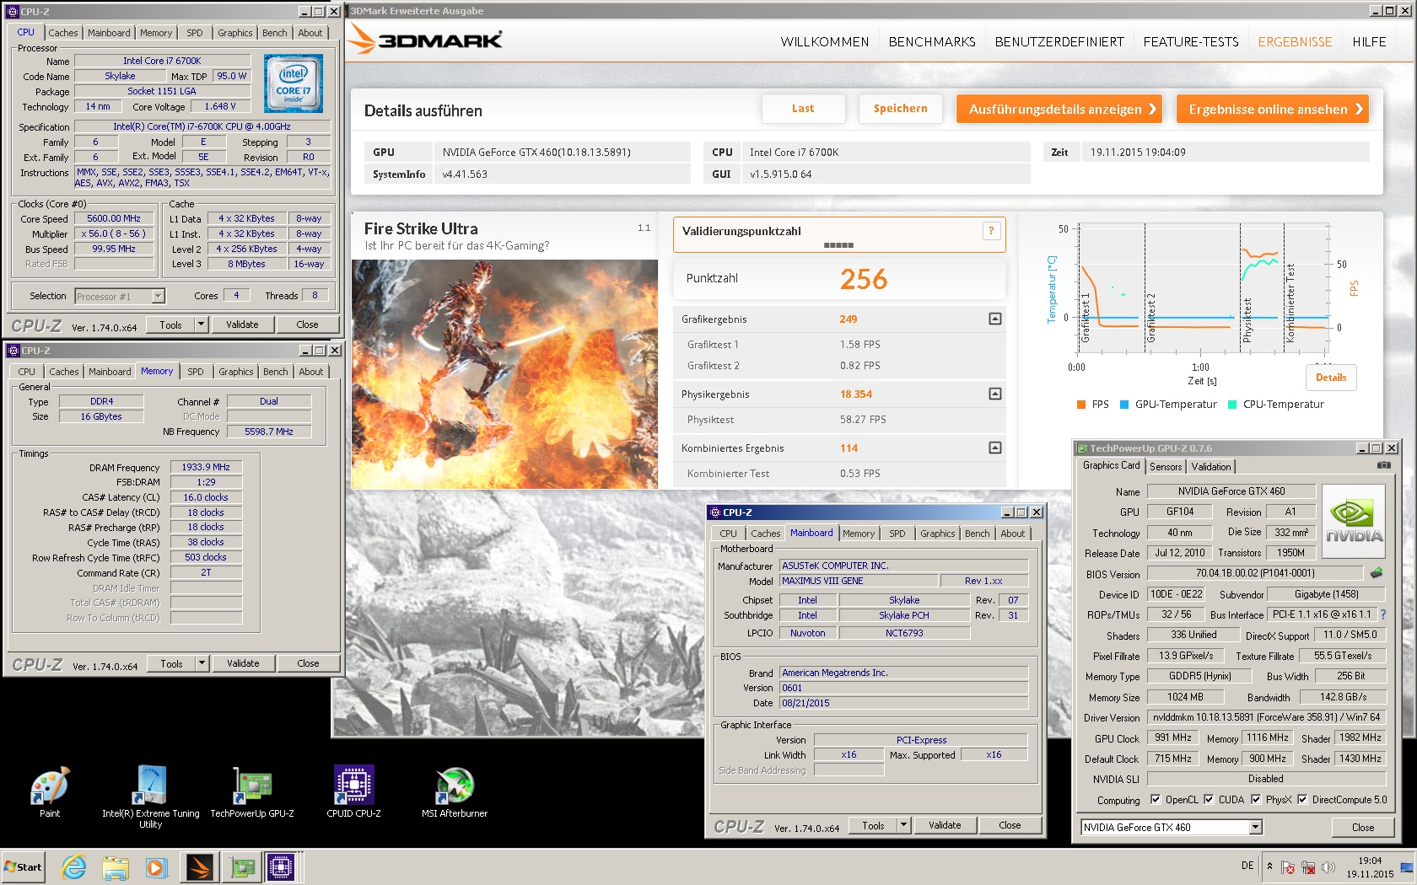Switch to 3DMark via taskbar icon
This screenshot has width=1417, height=885.
[200, 866]
